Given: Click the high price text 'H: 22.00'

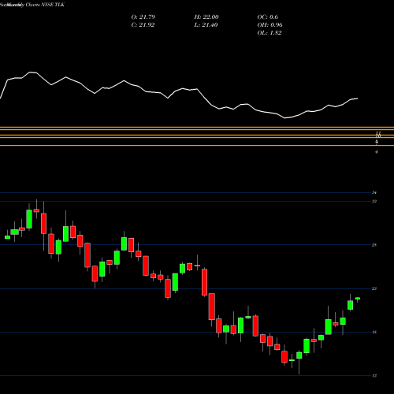Looking at the screenshot, I should pos(206,17).
